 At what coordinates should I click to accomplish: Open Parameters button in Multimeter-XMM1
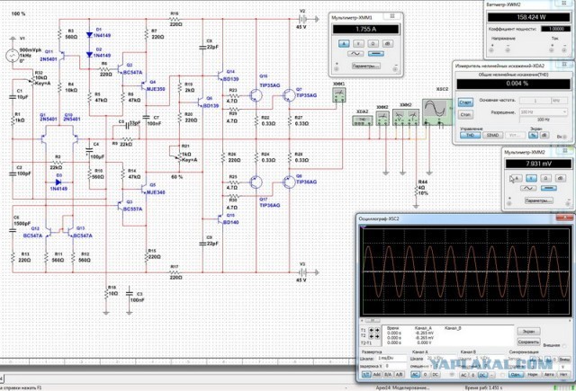point(365,67)
